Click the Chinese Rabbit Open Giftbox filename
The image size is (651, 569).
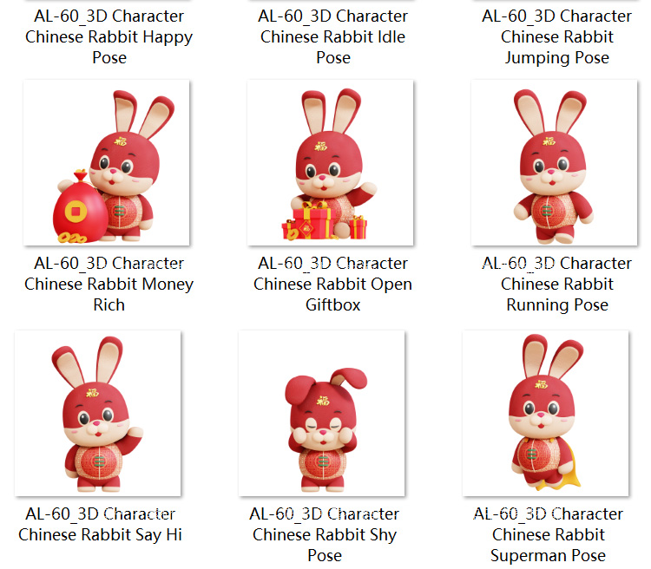click(x=333, y=284)
